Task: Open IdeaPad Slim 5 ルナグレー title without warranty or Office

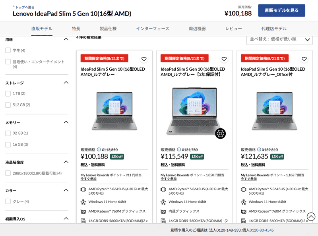Action: pyautogui.click(x=113, y=72)
